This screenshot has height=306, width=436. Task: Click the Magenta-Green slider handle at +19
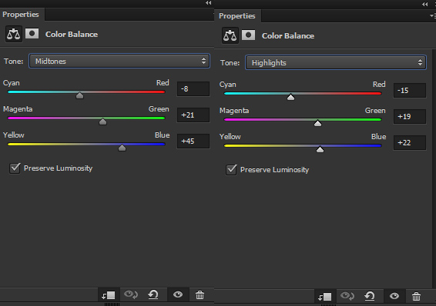(x=317, y=123)
